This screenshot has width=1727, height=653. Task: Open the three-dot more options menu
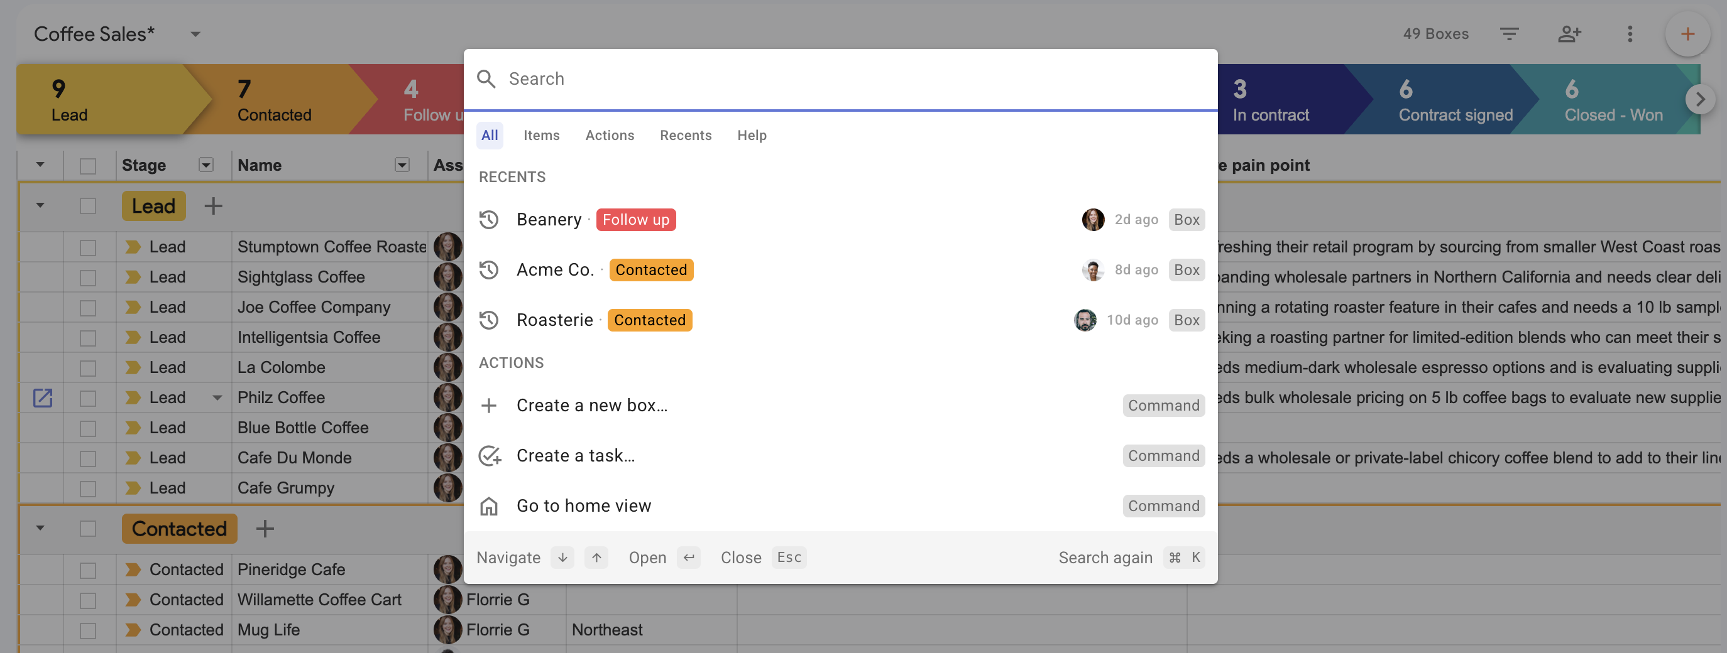[x=1630, y=33]
